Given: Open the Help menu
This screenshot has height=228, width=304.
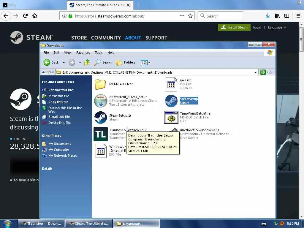Looking at the screenshot, I should pos(111,53).
